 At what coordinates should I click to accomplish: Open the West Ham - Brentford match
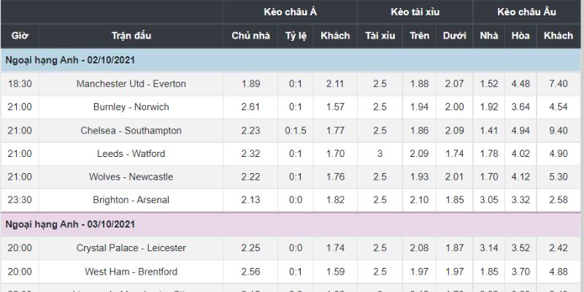pos(131,272)
